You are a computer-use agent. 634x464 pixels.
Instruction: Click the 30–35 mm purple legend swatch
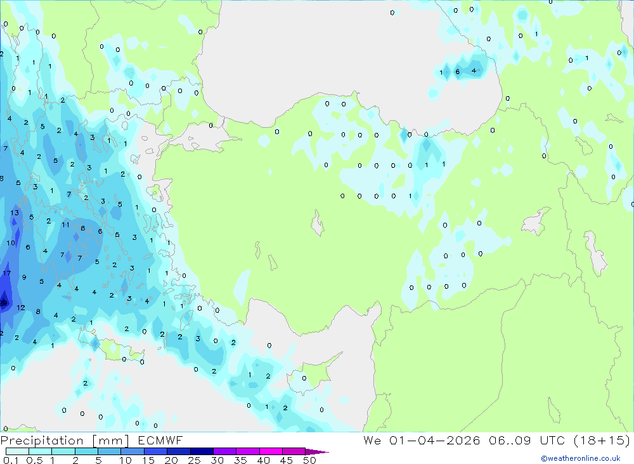point(224,451)
